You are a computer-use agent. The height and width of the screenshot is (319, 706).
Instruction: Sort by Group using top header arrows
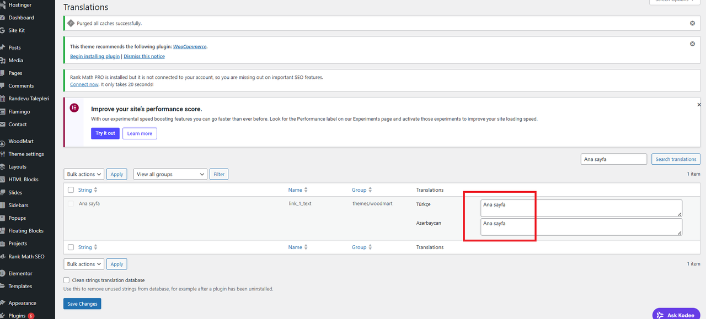click(370, 190)
